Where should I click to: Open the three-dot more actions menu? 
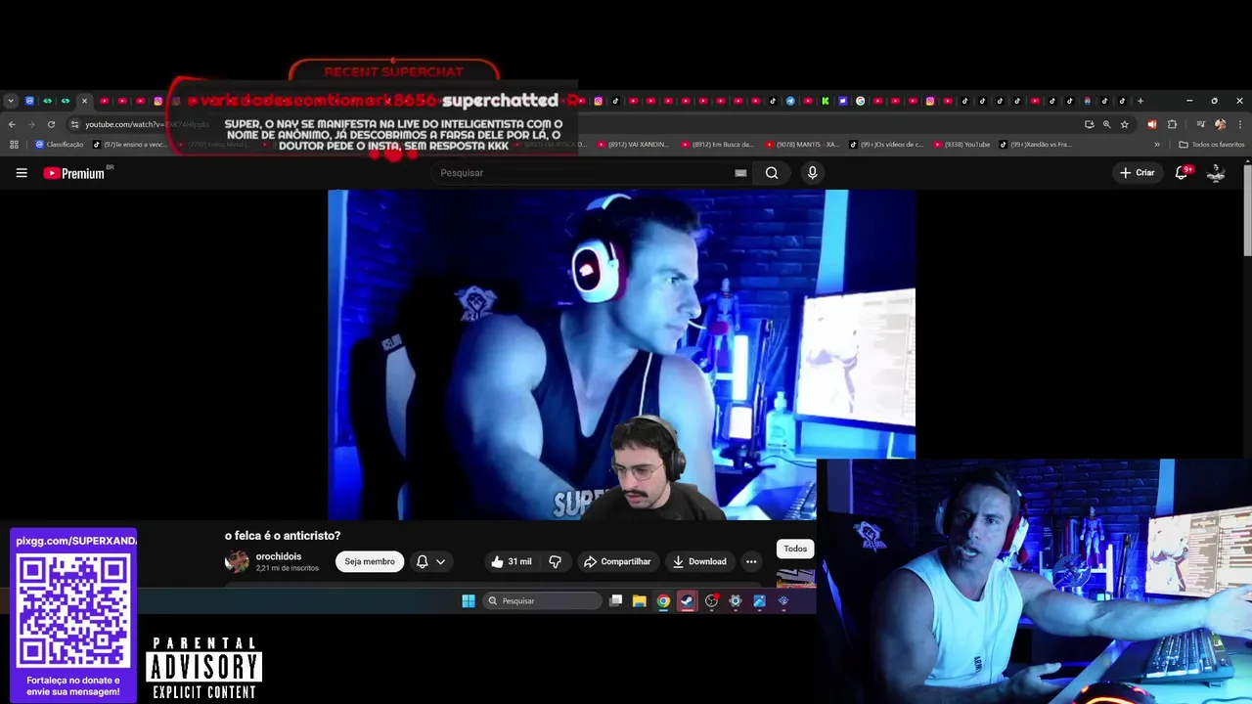[751, 561]
